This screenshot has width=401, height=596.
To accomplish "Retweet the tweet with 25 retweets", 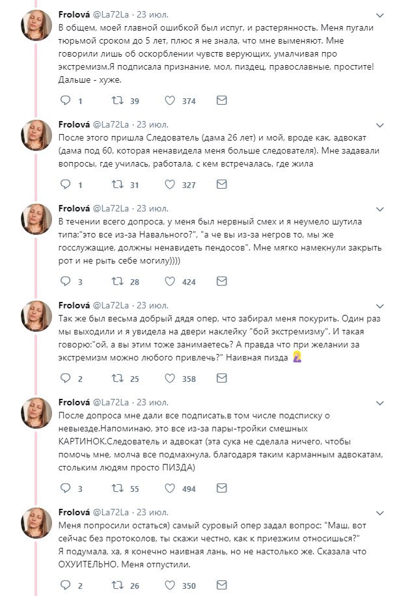I will point(118,379).
